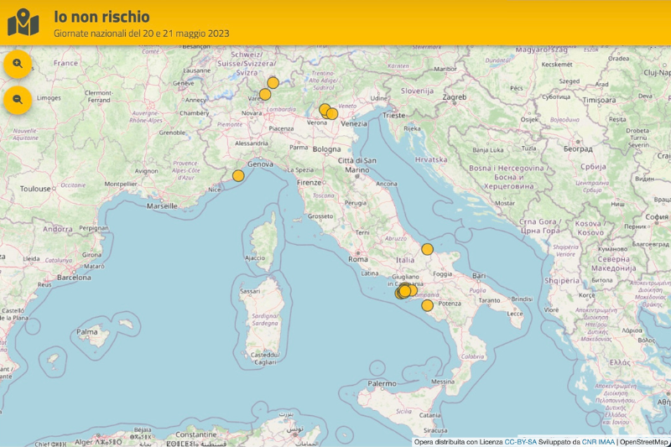Follow the CNR IMAA link
This screenshot has width=671, height=447.
pos(598,441)
